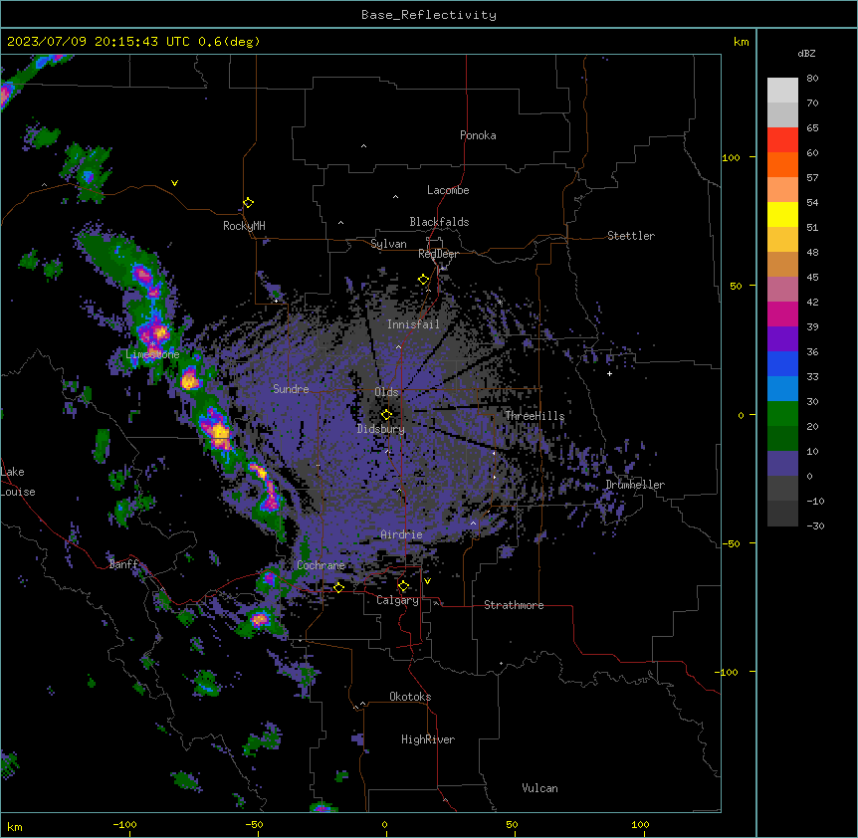Click the 100 tick on right axis
This screenshot has width=858, height=838.
[731, 157]
